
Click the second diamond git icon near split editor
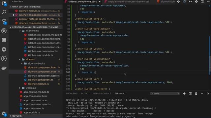tap(196, 2)
